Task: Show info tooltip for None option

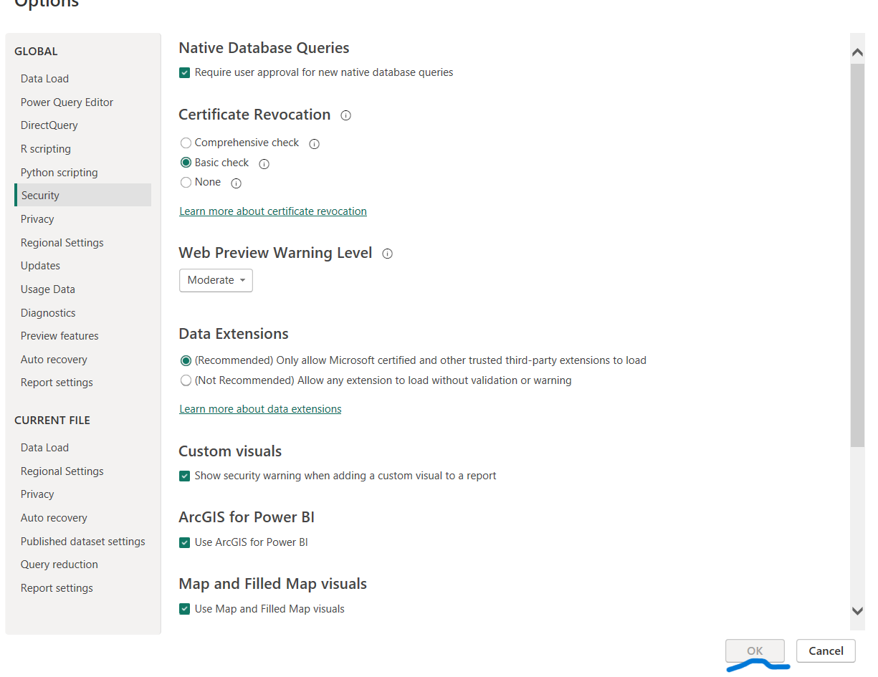Action: click(237, 183)
